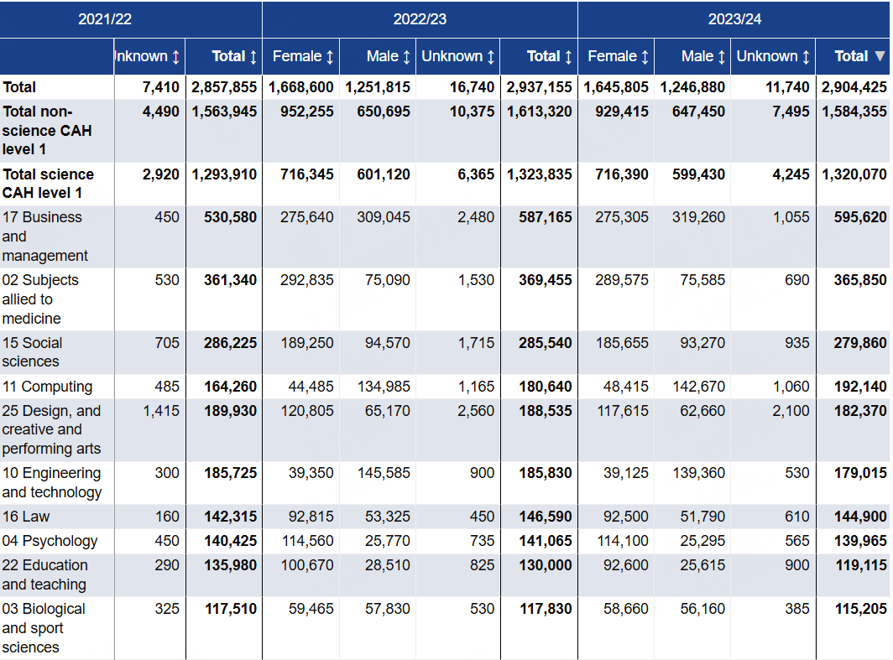Click the 2,937,155 overall total cell
The image size is (893, 660).
click(x=539, y=87)
